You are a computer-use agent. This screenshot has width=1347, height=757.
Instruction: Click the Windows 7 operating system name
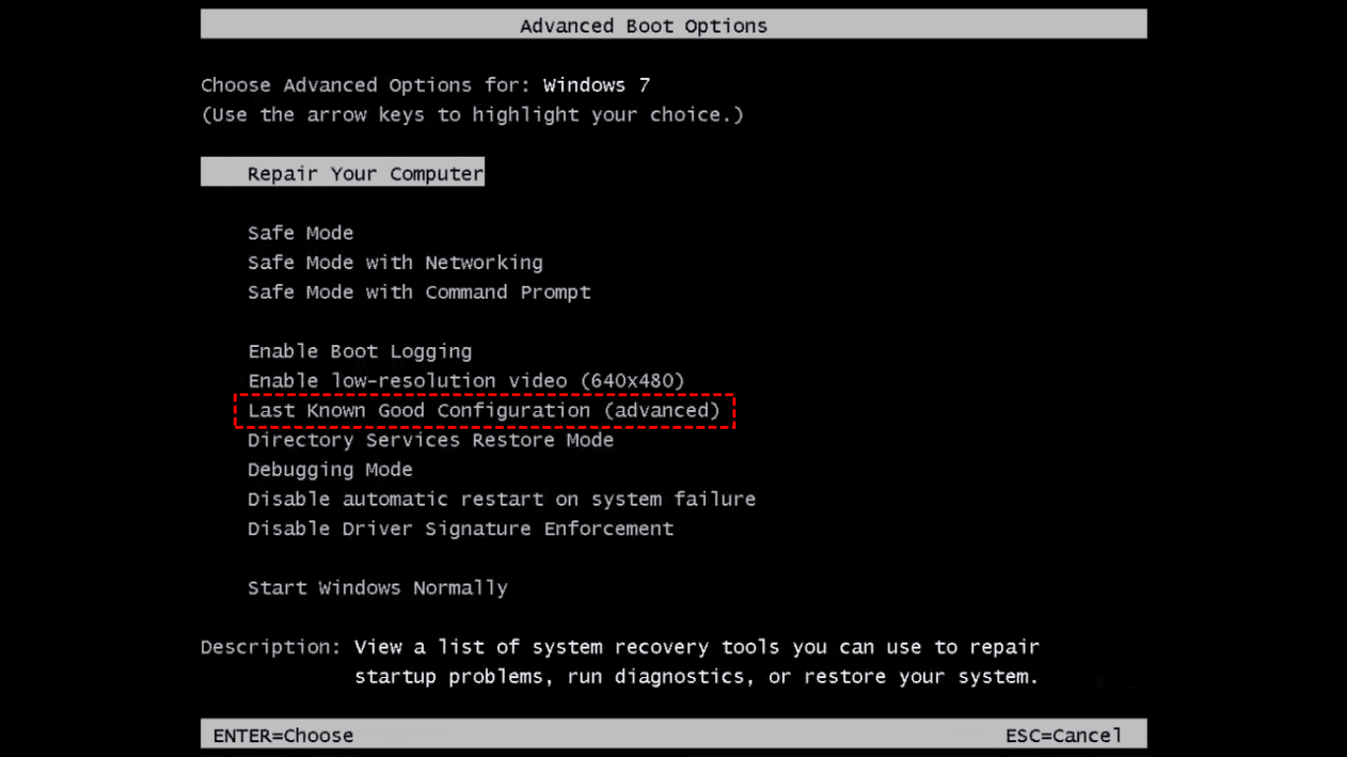pyautogui.click(x=597, y=86)
